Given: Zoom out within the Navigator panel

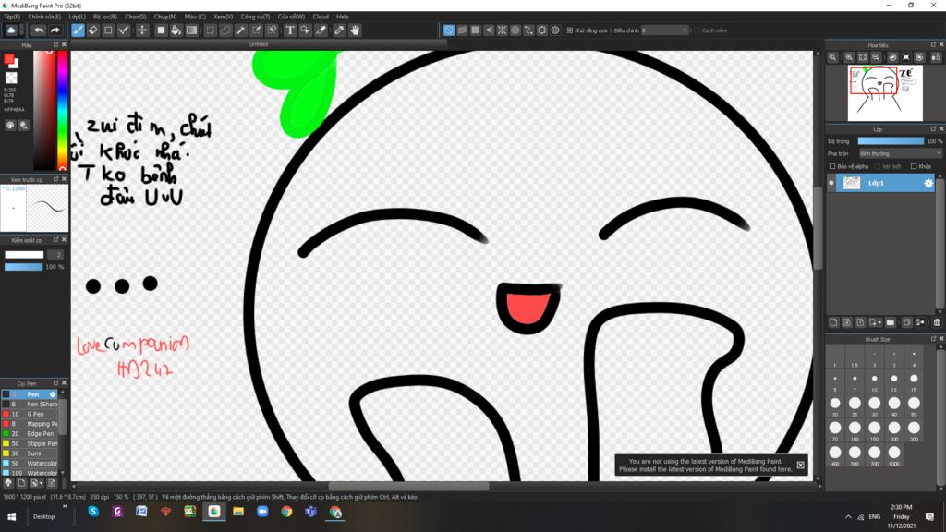Looking at the screenshot, I should point(876,57).
